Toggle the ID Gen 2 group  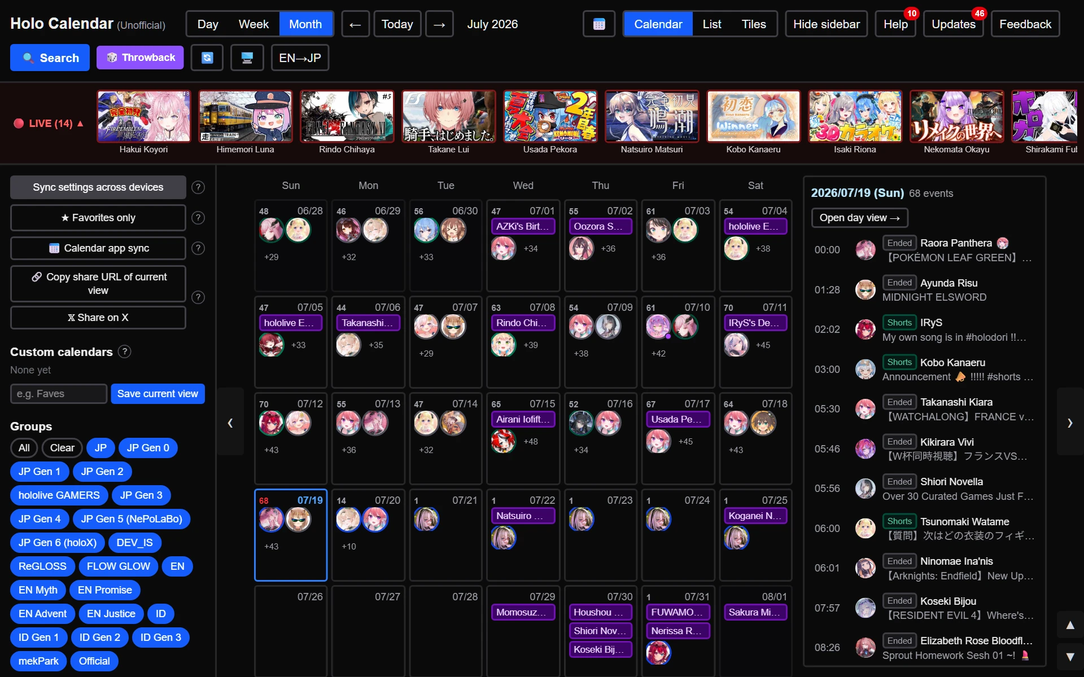[100, 638]
